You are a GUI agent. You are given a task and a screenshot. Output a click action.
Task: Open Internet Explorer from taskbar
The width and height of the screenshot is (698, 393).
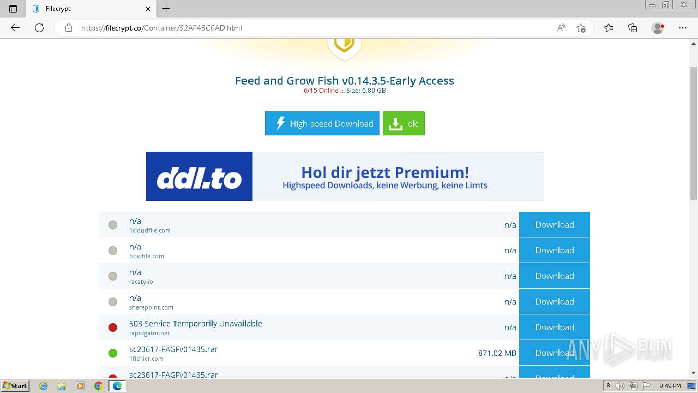click(44, 386)
